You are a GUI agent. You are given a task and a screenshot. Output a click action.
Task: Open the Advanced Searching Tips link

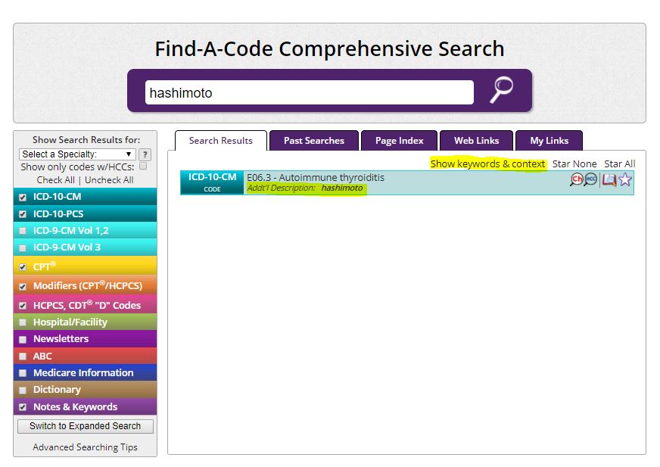click(85, 447)
